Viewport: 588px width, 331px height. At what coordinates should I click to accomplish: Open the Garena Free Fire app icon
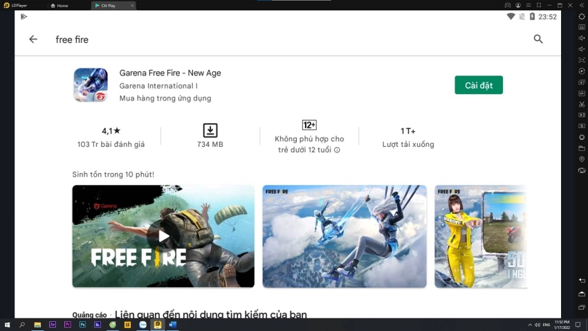(x=91, y=84)
